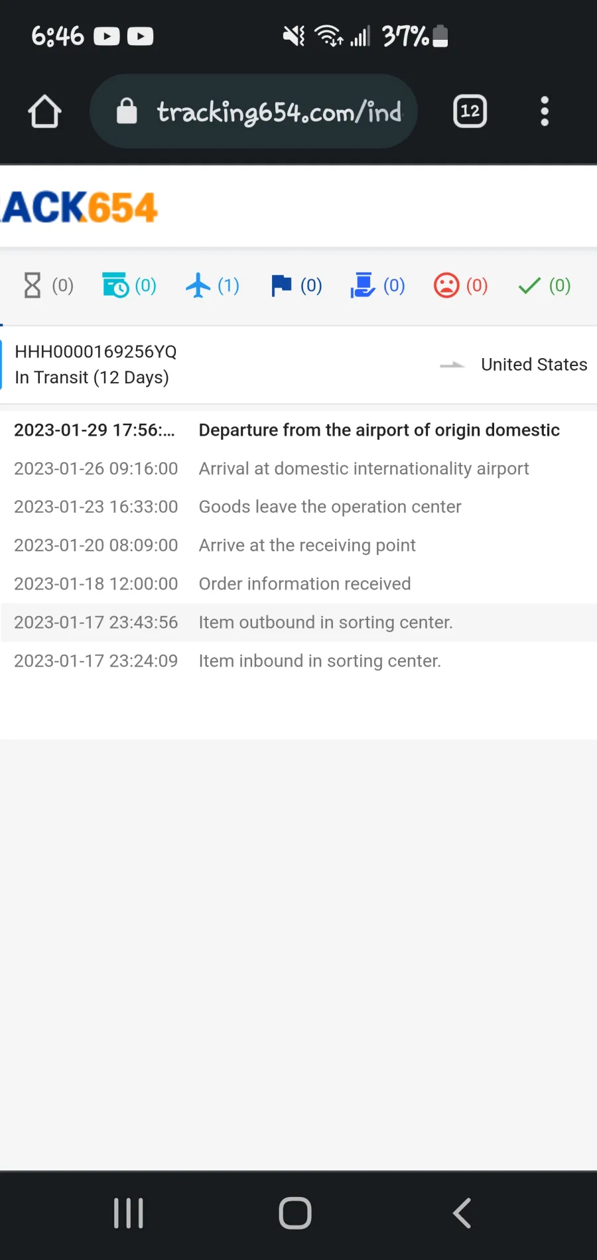Collapse the HHH0000169256YQ tracking entry
This screenshot has width=597, height=1260.
pos(298,364)
